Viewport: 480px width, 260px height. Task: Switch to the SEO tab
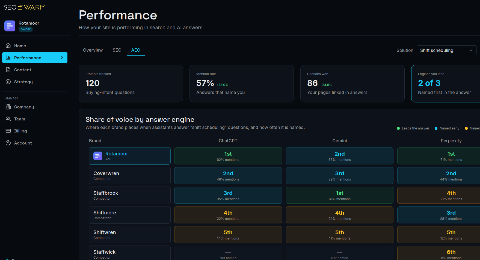point(117,50)
